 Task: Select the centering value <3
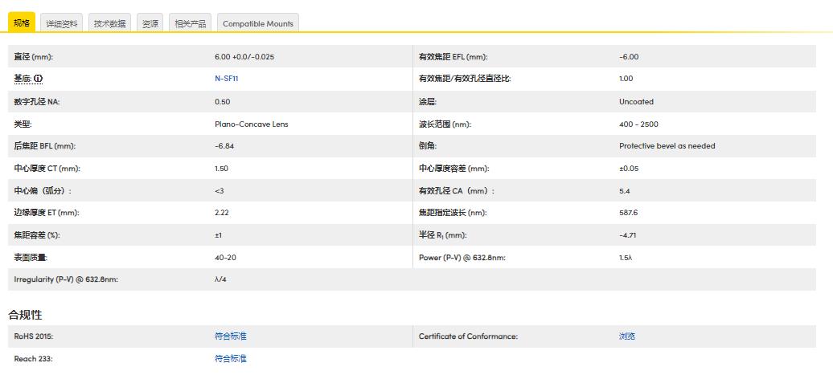point(220,191)
